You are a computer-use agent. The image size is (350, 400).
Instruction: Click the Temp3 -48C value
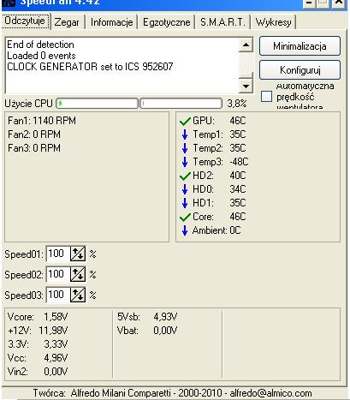[x=239, y=162]
